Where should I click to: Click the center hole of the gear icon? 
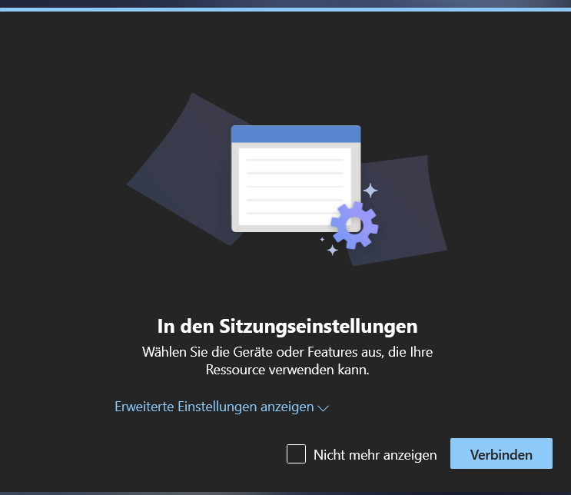354,224
